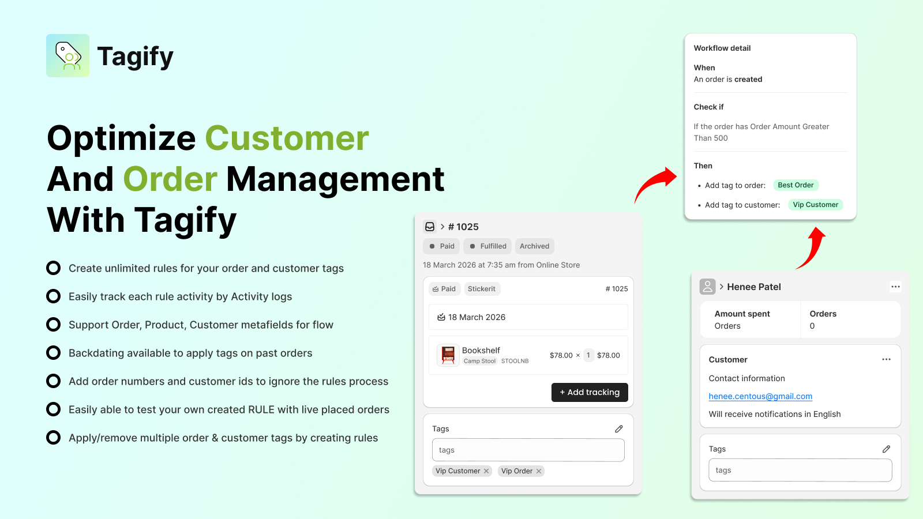Click the Tags heading in customer card
Screen dimensions: 923x519
coord(717,449)
